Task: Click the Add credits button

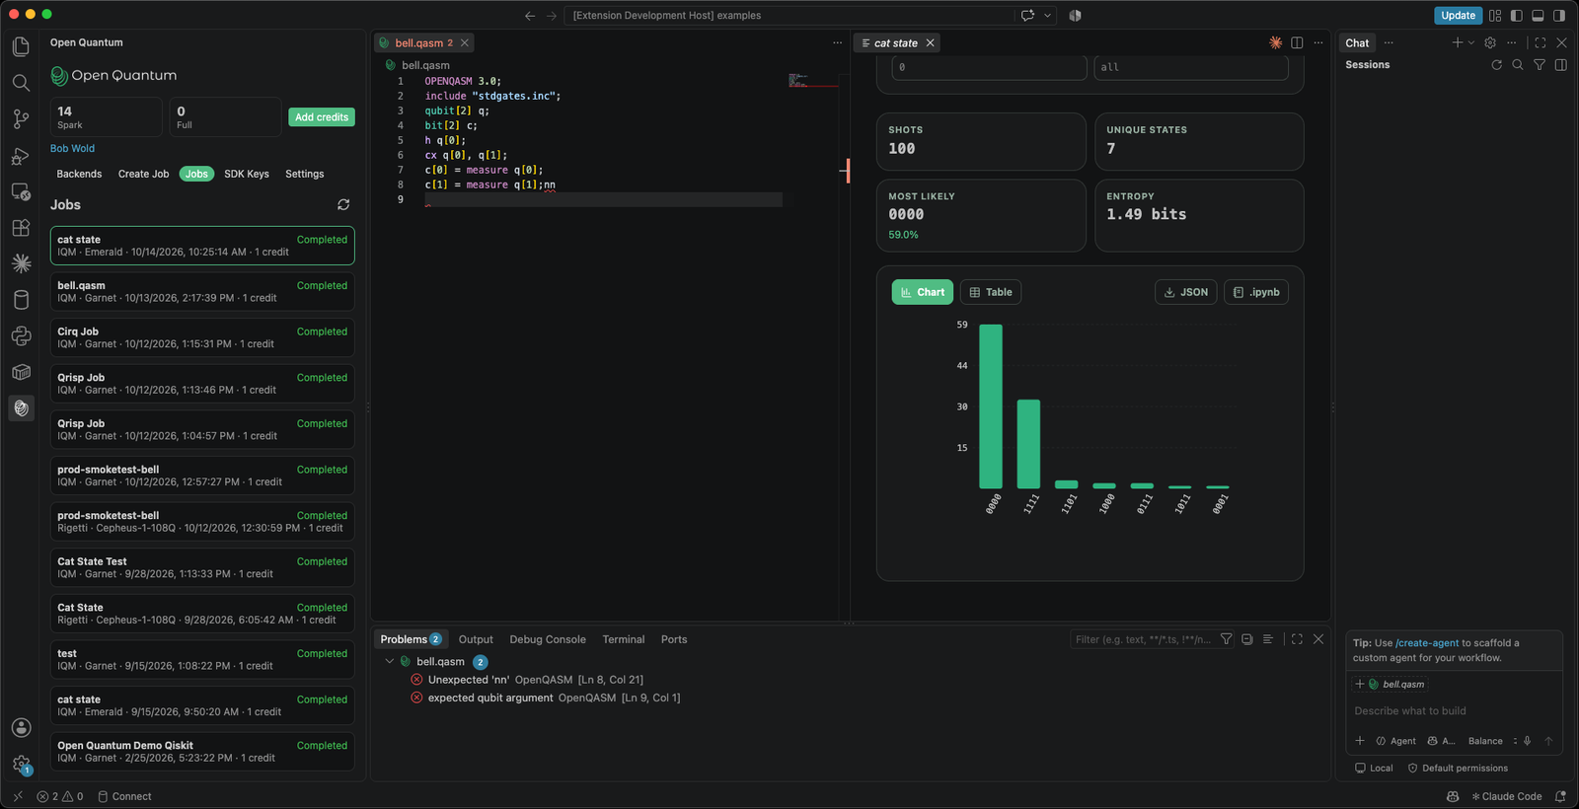Action: 322,117
